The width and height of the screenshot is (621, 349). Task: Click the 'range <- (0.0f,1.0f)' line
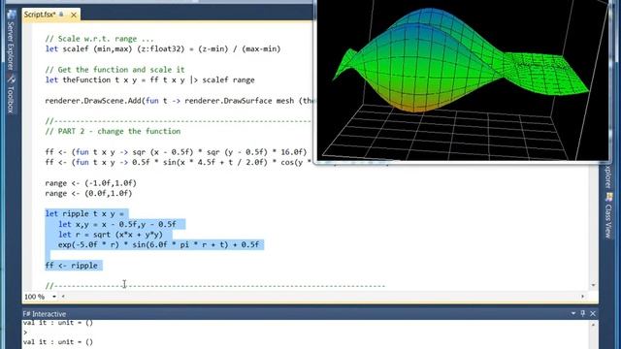pos(88,194)
